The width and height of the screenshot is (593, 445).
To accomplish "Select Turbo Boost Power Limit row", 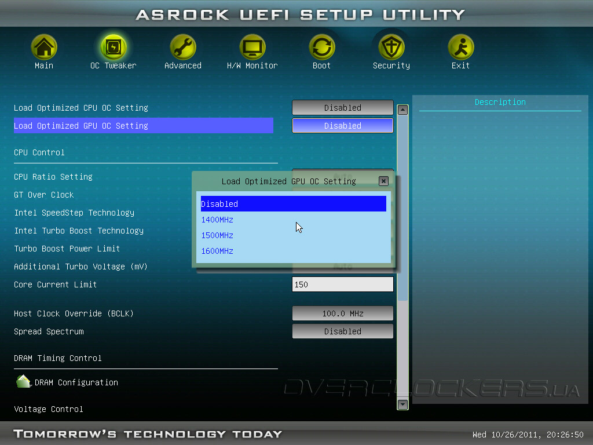I will (67, 249).
